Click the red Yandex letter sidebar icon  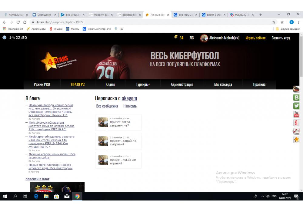tap(296, 123)
